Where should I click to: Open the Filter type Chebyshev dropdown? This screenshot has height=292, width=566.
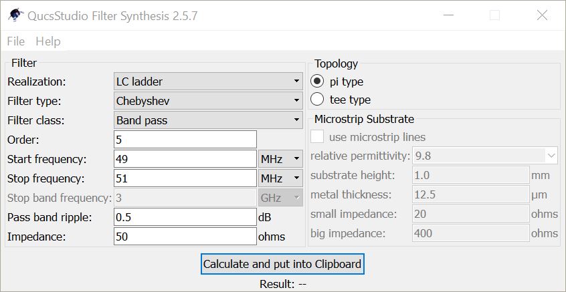(208, 101)
